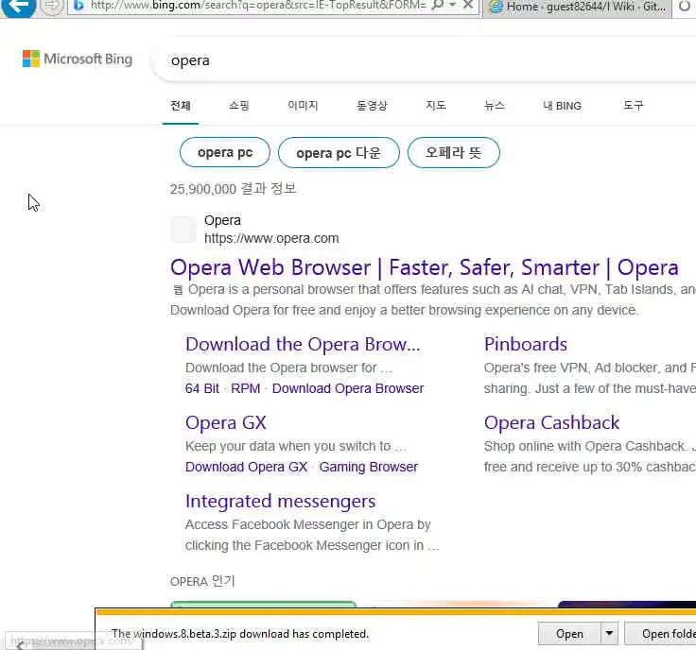Switch to the Home guest82644 Wiki tab
The height and width of the screenshot is (650, 696).
(577, 7)
